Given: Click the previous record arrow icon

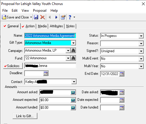Looking at the screenshot, I should tap(50, 17).
